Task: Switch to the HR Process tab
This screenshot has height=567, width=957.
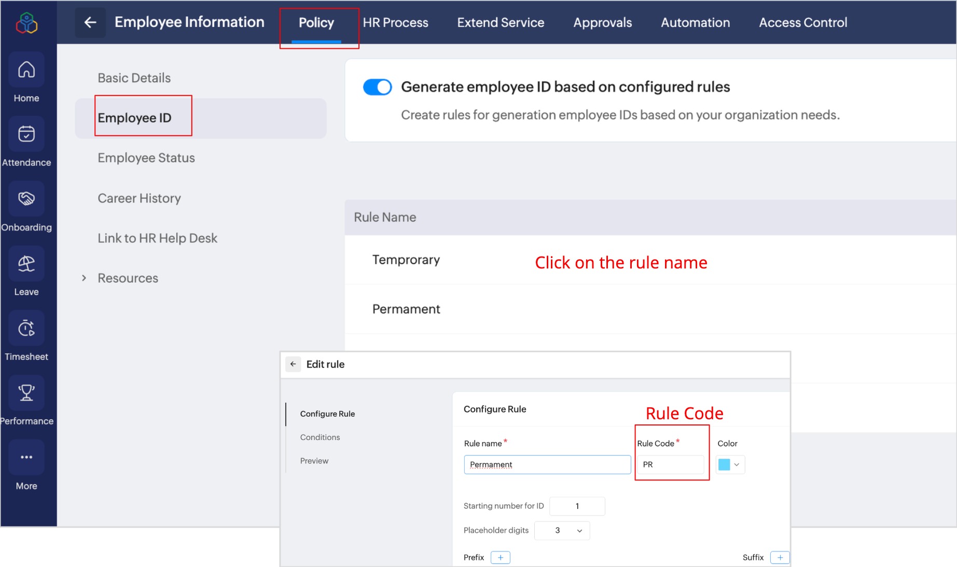Action: click(395, 23)
